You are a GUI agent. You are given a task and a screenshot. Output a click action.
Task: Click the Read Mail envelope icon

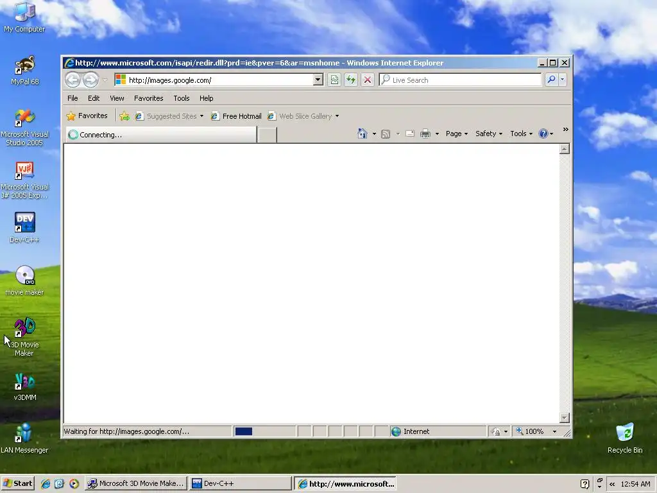click(410, 134)
